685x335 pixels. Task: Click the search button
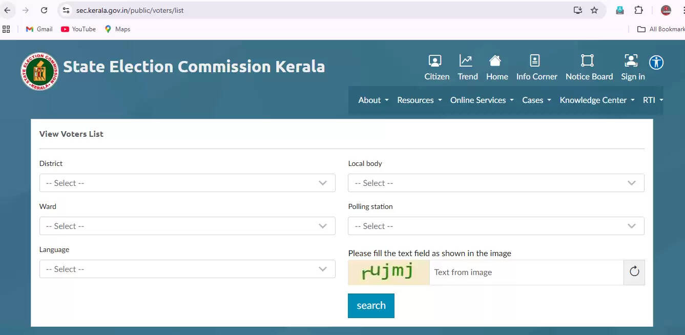(370, 305)
